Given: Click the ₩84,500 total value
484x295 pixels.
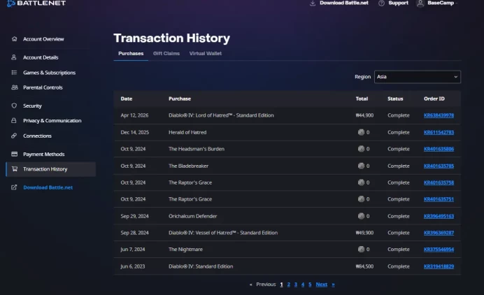Looking at the screenshot, I should 364,266.
